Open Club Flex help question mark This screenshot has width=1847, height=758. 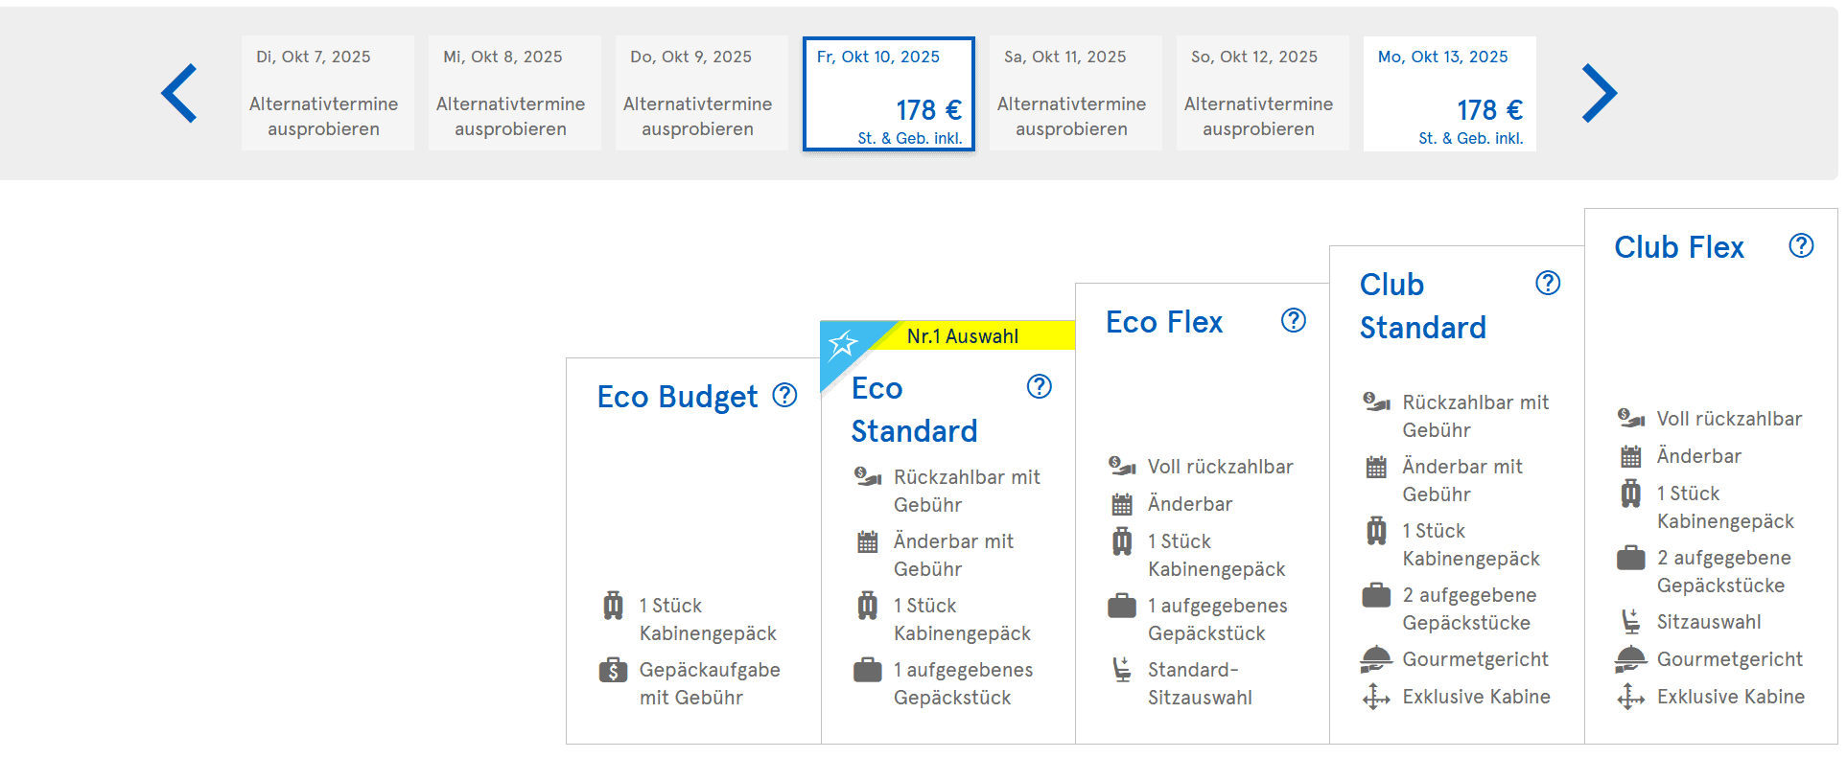pos(1801,245)
